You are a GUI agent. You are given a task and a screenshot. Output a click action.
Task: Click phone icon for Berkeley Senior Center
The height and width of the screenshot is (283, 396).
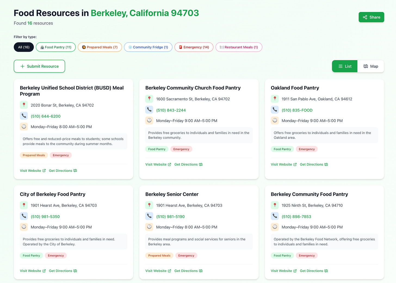(149, 216)
